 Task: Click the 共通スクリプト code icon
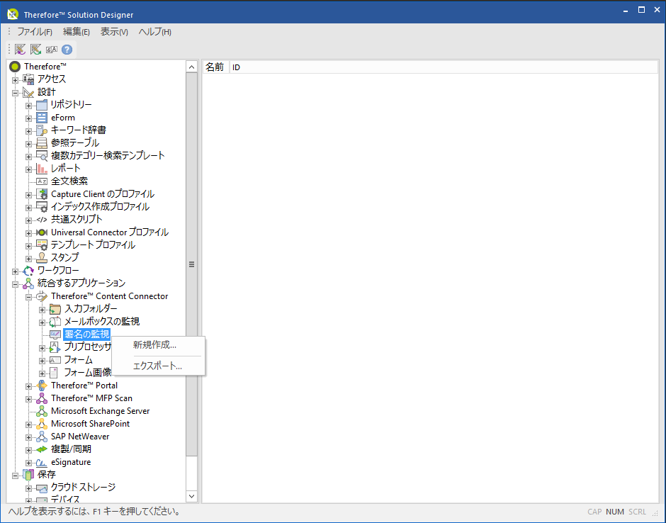[x=42, y=220]
